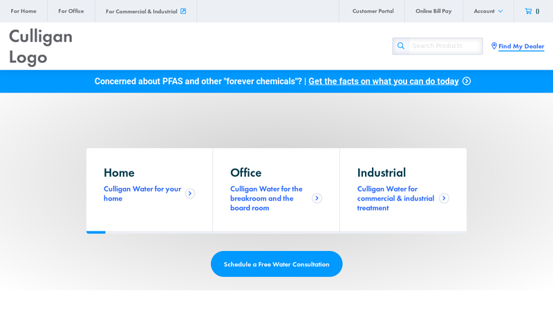Open the Customer Portal link
The image size is (553, 311).
coord(373,11)
